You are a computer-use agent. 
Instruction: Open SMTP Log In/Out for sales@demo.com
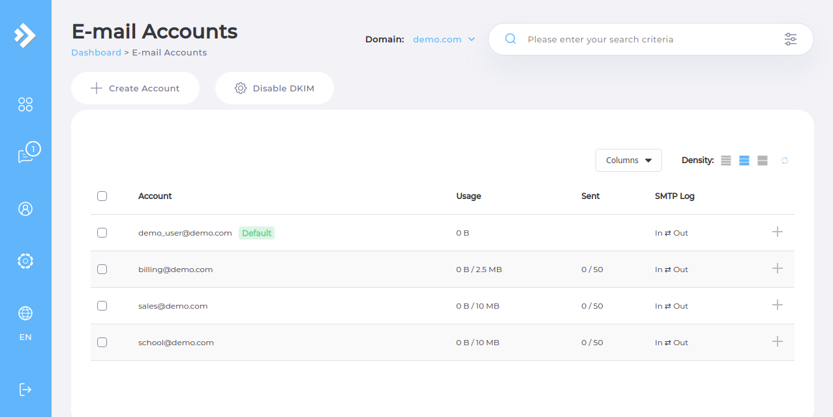click(x=671, y=306)
